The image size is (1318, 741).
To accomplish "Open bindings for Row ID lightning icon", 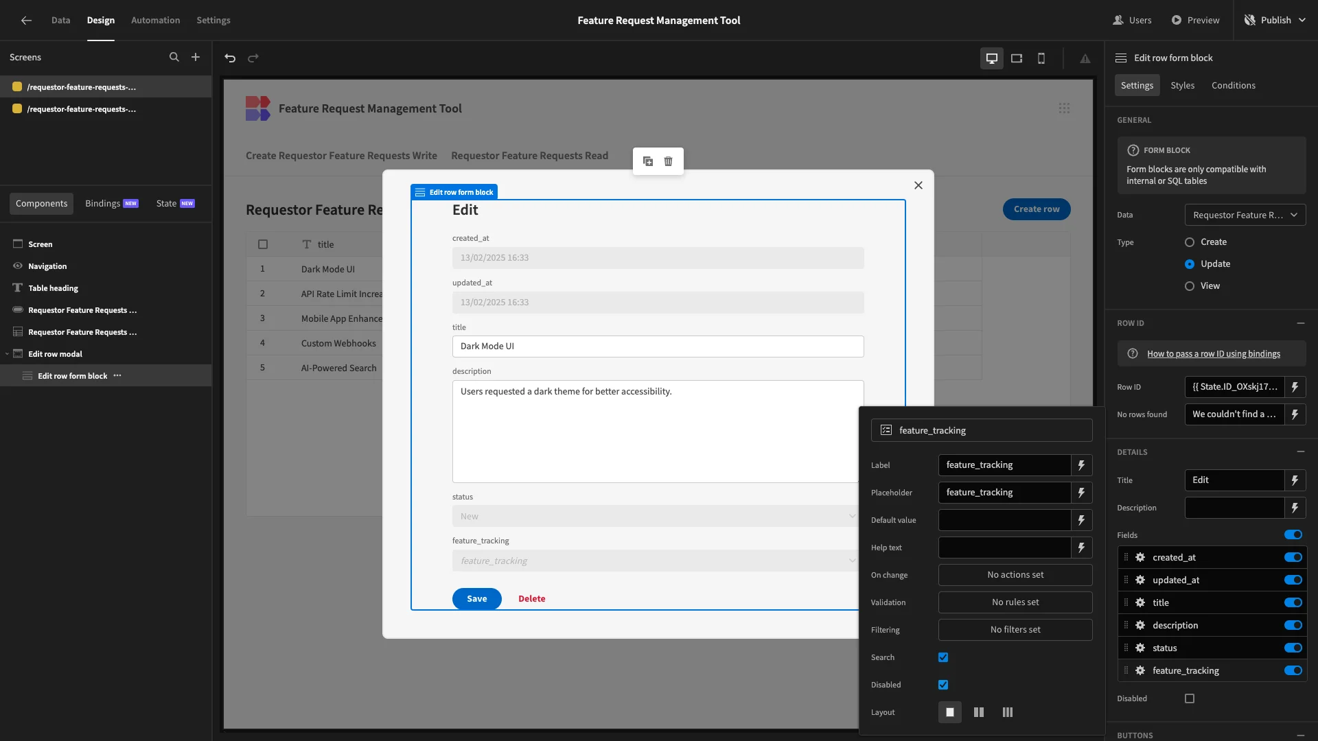I will tap(1295, 387).
